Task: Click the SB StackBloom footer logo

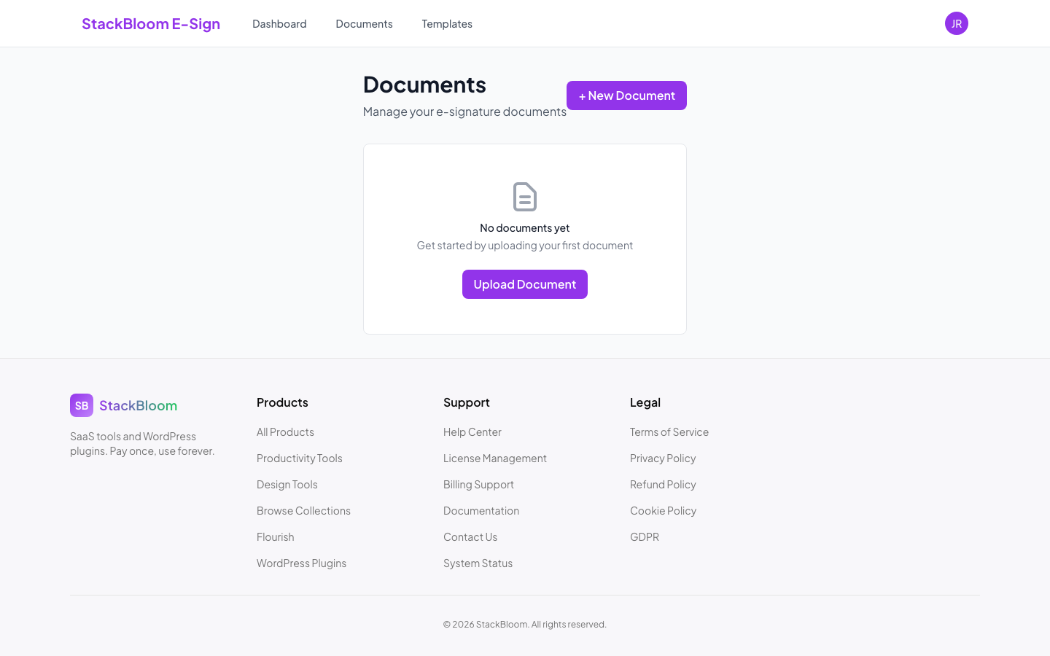Action: point(122,405)
